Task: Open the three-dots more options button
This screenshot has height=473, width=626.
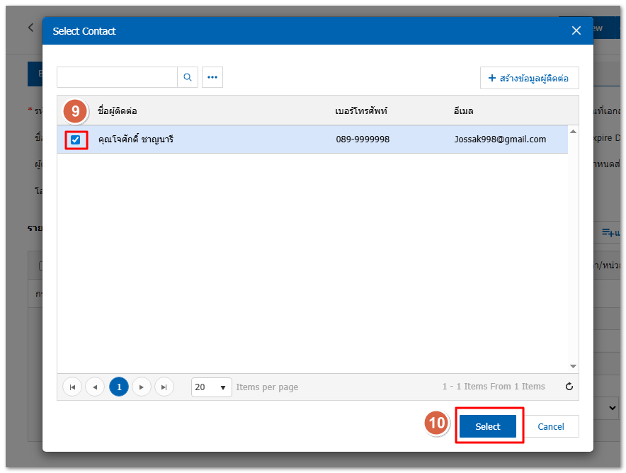Action: [x=212, y=77]
